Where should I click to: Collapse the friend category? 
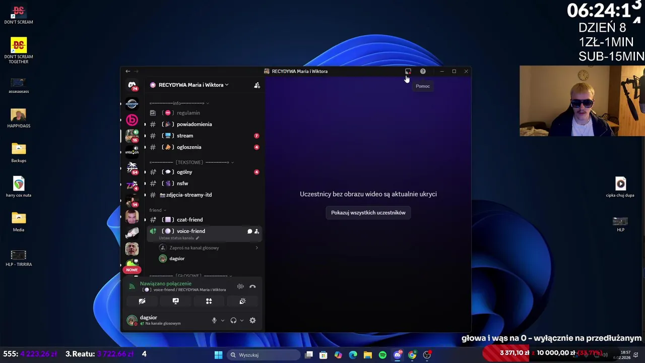(x=158, y=210)
